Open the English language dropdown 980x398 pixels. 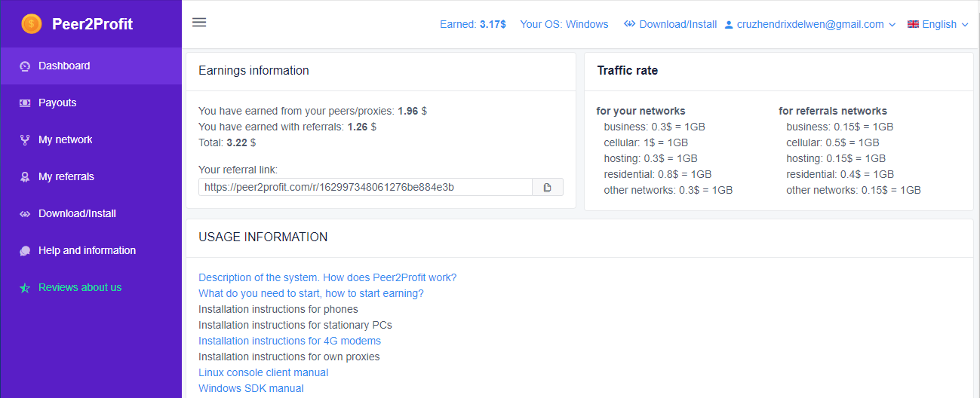[x=938, y=24]
